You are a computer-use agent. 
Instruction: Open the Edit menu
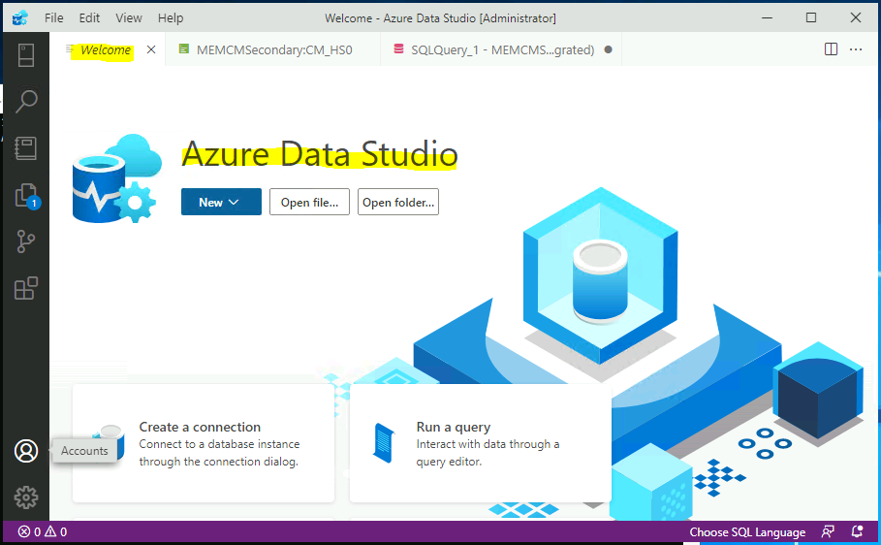click(x=89, y=18)
